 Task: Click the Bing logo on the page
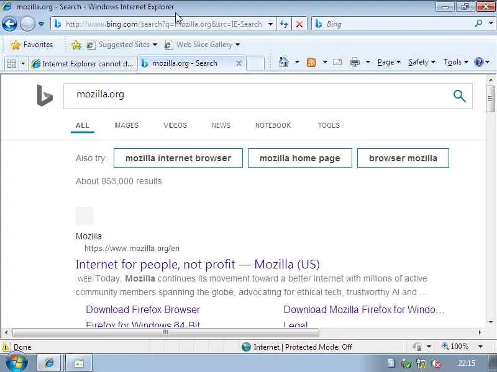(45, 95)
